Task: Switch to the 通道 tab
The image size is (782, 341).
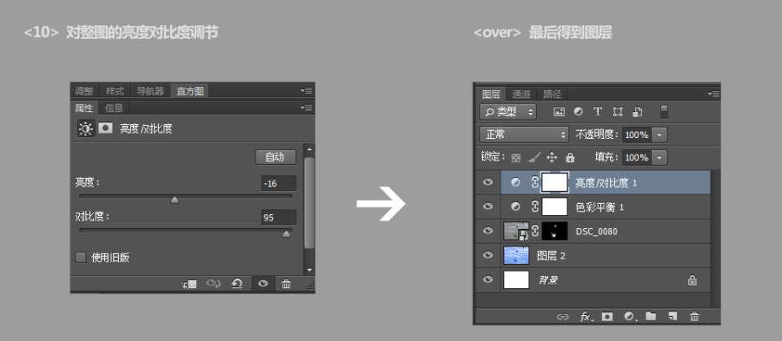Action: 521,94
